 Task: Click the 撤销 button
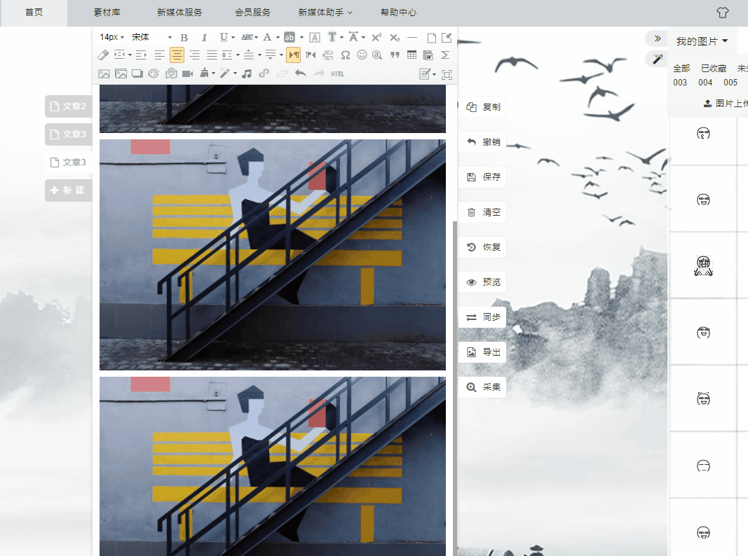(x=482, y=142)
